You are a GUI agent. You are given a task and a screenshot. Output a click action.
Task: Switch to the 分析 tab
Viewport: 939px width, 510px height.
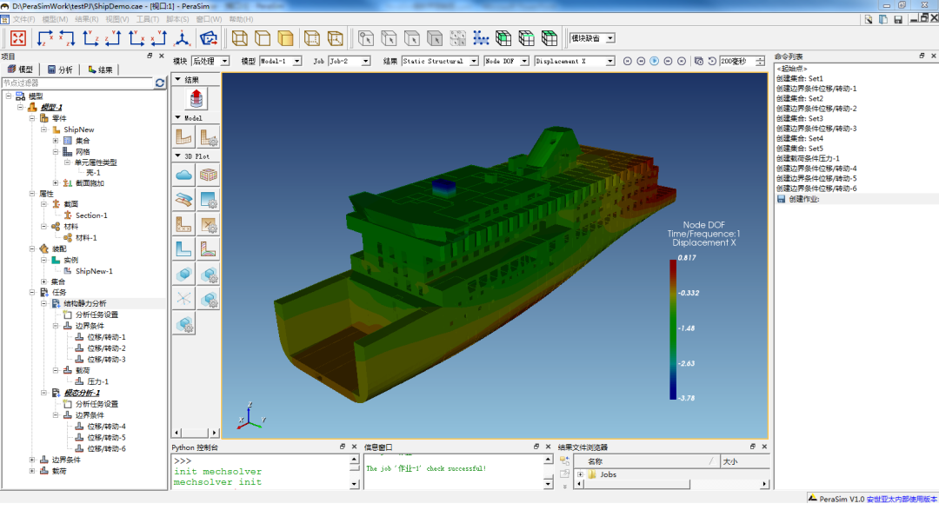coord(60,70)
